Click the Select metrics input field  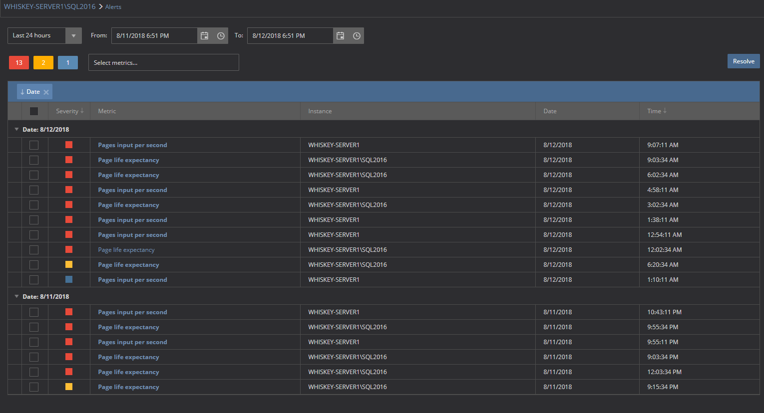(x=163, y=63)
